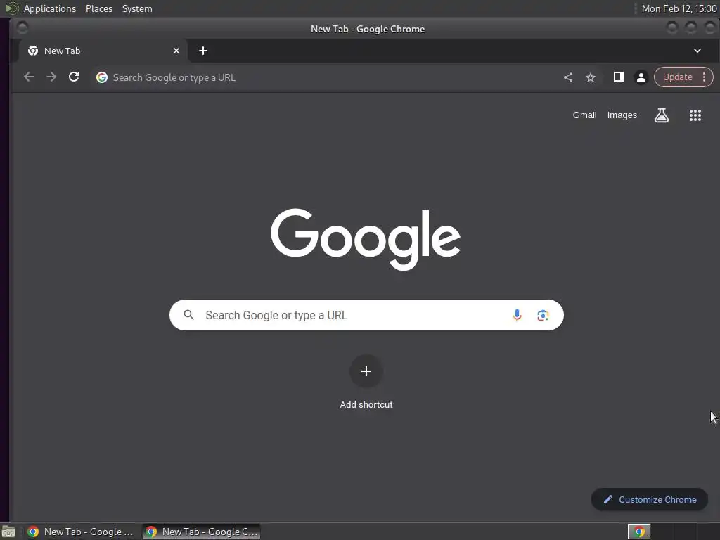The width and height of the screenshot is (720, 540).
Task: Open Chrome's three-dot menu
Action: pos(705,77)
